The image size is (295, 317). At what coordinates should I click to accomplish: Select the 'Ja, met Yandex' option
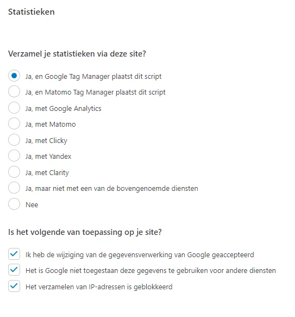(14, 156)
